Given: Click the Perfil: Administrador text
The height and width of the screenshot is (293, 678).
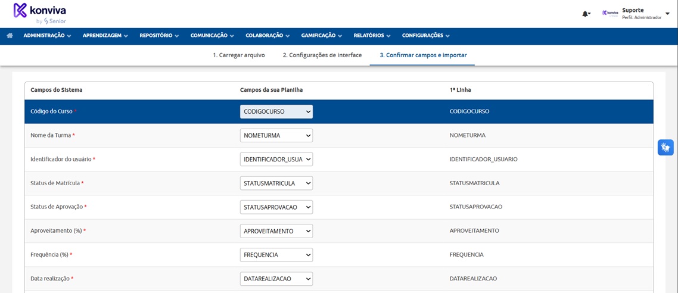Looking at the screenshot, I should click(642, 18).
